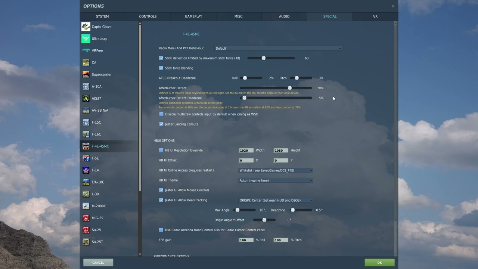Screen dimensions: 478x269
Task: Toggle stick deflection limited by stick force
Action: click(x=161, y=58)
